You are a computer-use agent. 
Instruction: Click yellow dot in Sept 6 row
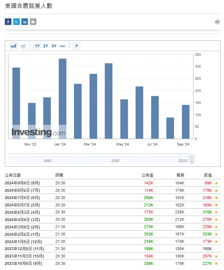pos(216,183)
